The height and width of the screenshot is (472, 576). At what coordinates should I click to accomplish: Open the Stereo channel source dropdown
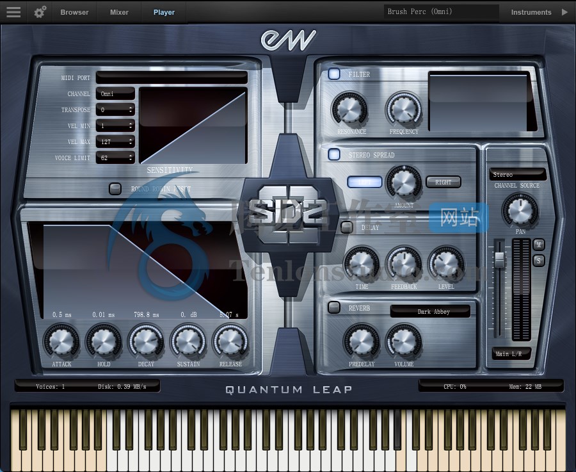click(x=518, y=174)
